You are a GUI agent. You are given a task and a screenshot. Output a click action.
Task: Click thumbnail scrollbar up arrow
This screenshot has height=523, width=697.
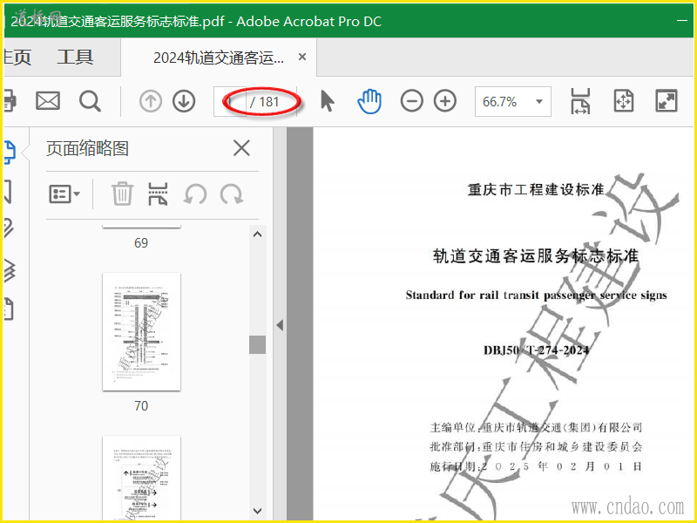point(257,234)
